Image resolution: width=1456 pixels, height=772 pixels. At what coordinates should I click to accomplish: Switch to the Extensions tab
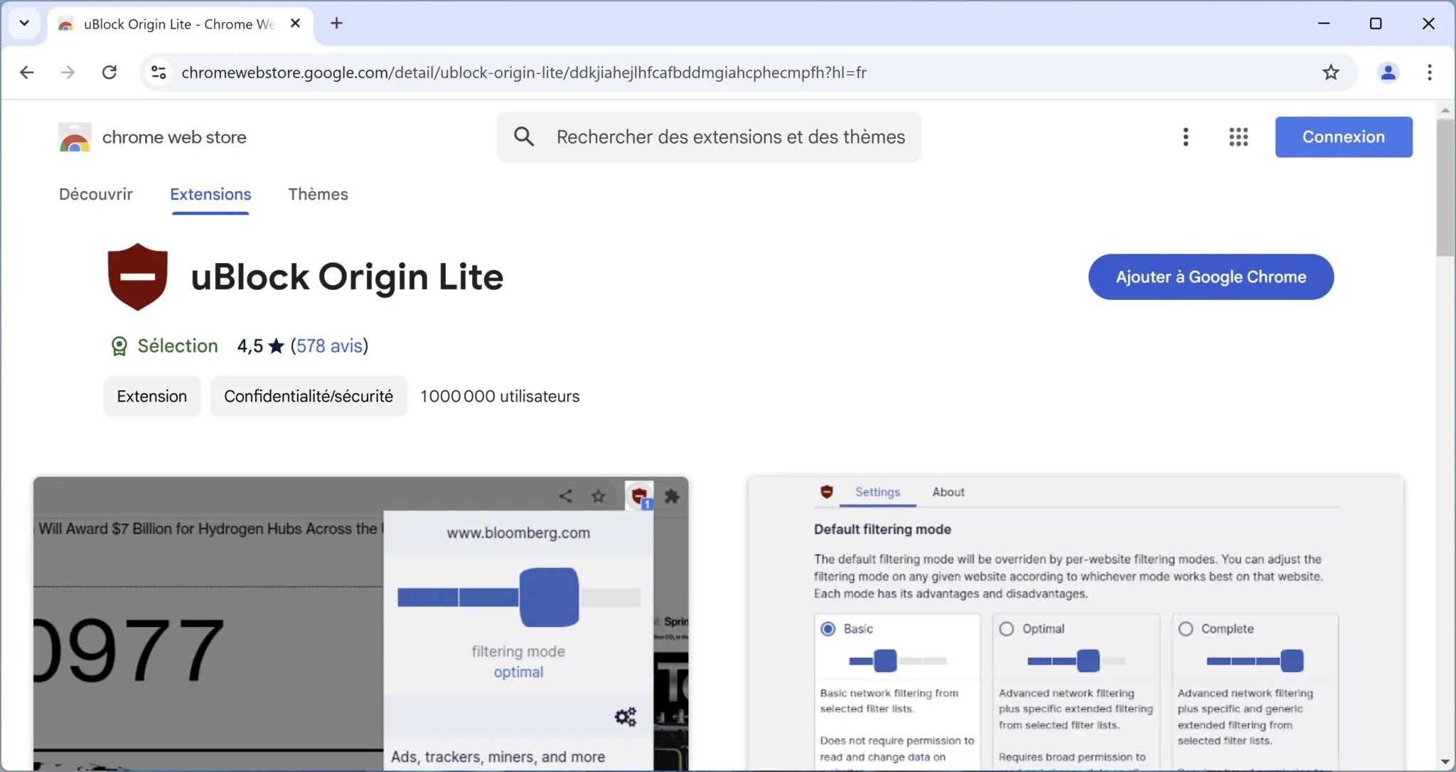[210, 194]
